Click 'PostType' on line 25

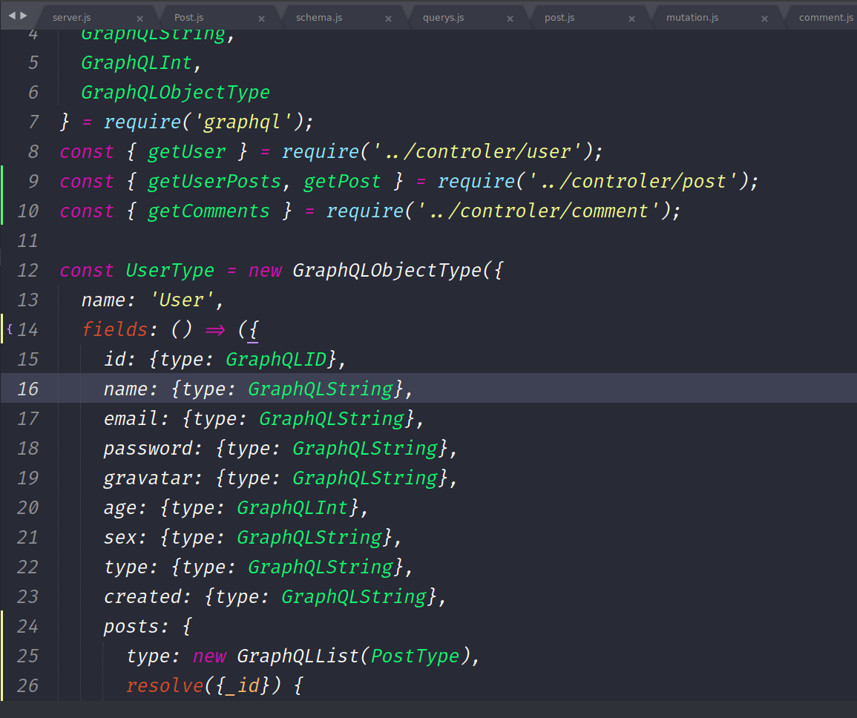[x=415, y=656]
